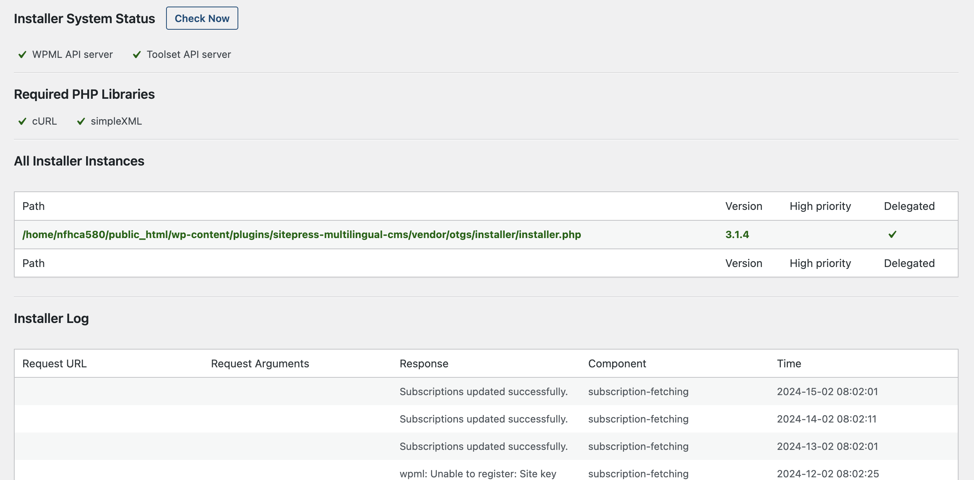Click subscription-fetching in the 2024-12-02 row
Image resolution: width=974 pixels, height=480 pixels.
click(x=638, y=474)
